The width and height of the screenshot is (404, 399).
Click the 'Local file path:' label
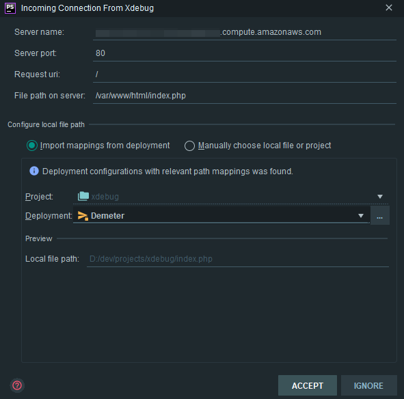[52, 259]
